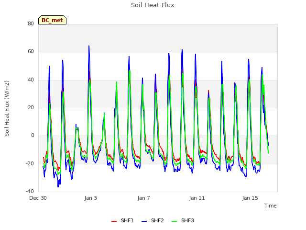Click the -20 y-axis tick label
The image size is (306, 230).
pos(30,163)
